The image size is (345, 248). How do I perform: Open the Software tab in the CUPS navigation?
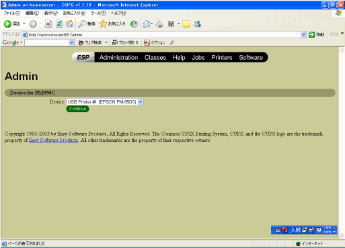click(x=251, y=58)
